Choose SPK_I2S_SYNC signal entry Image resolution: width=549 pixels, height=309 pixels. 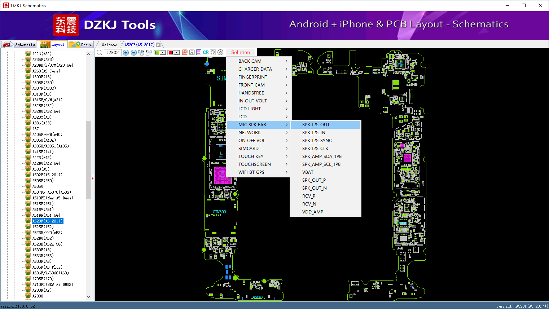coord(325,141)
